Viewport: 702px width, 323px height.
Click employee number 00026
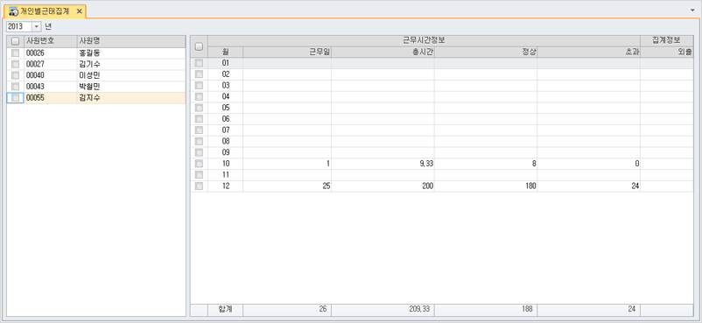tap(35, 53)
